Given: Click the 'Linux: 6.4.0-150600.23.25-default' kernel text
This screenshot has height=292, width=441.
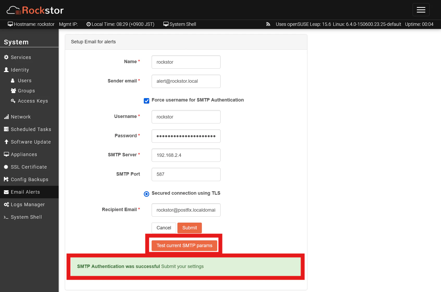Looking at the screenshot, I should coord(367,24).
